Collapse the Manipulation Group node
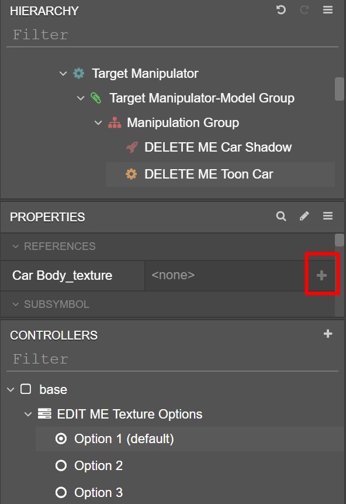346x504 pixels. coord(98,122)
